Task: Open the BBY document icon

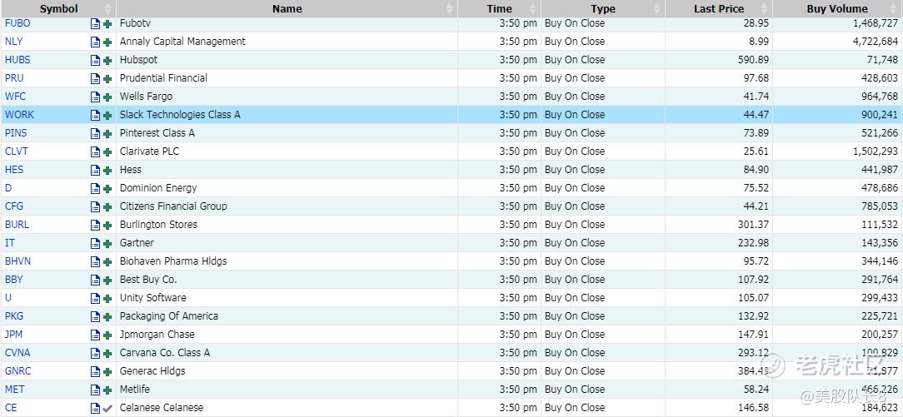Action: [x=95, y=280]
